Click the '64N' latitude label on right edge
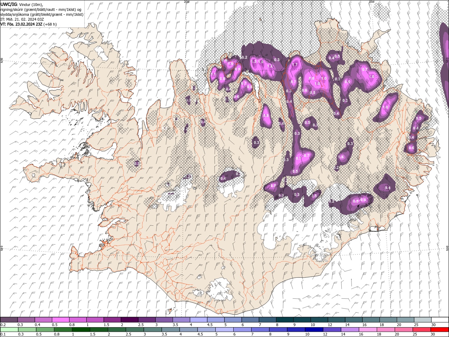 (447, 247)
